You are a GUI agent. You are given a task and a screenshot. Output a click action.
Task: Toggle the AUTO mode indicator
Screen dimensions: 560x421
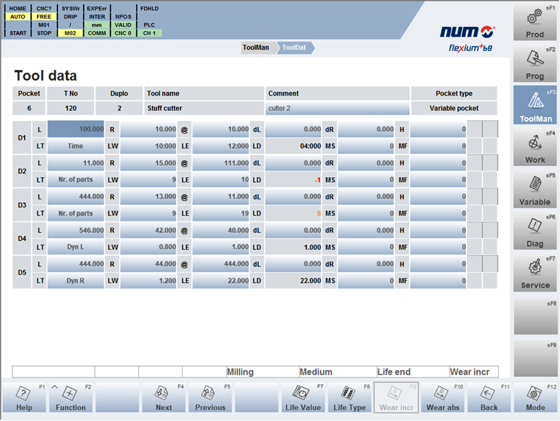tap(17, 16)
